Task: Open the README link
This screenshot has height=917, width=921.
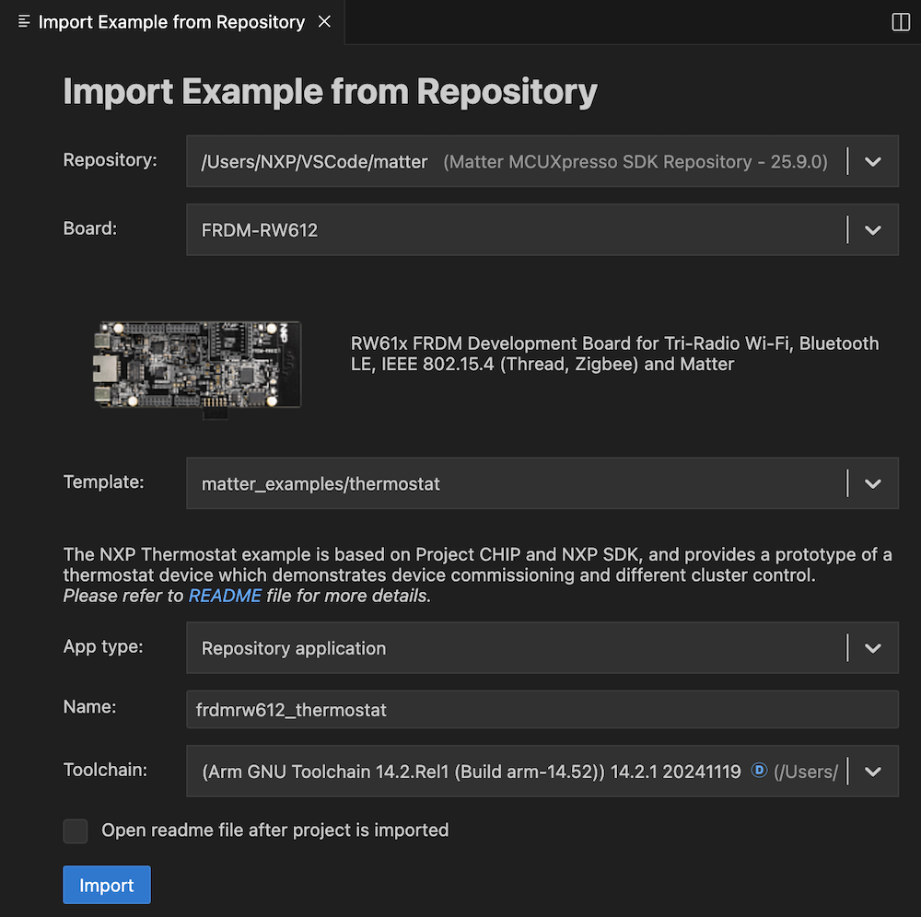Action: coord(225,596)
